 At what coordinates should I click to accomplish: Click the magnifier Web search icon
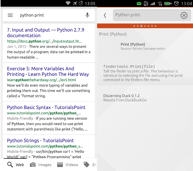(10, 165)
